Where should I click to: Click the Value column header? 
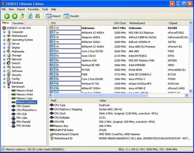click(145, 100)
